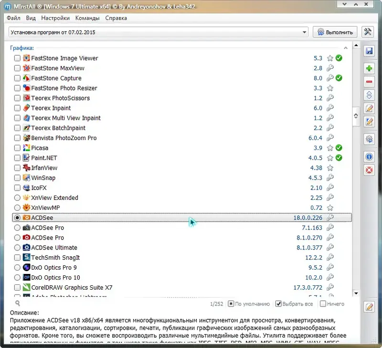Click the up-down move arrows icon in sidebar
Image resolution: width=382 pixels, height=348 pixels.
[x=369, y=95]
